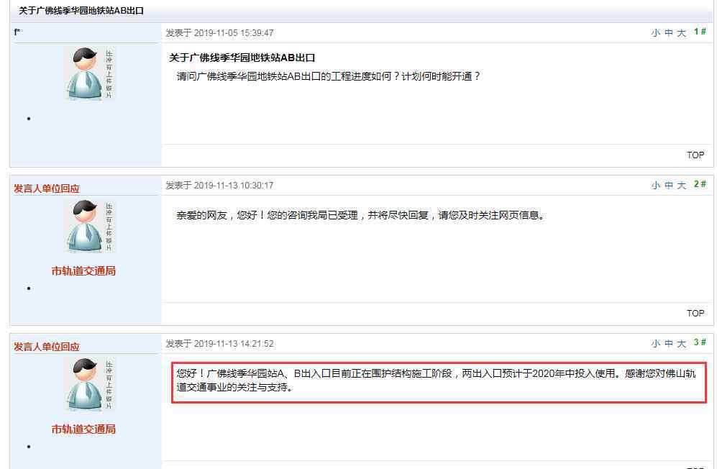Set medium font size (中) in post 3
This screenshot has width=717, height=469.
pos(669,344)
